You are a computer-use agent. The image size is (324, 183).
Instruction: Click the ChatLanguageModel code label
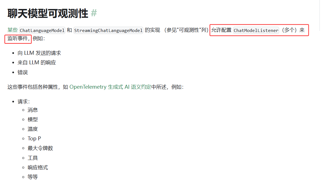[x=42, y=30]
